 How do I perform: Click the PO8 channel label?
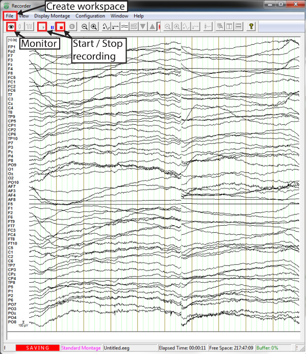[x=12, y=322]
